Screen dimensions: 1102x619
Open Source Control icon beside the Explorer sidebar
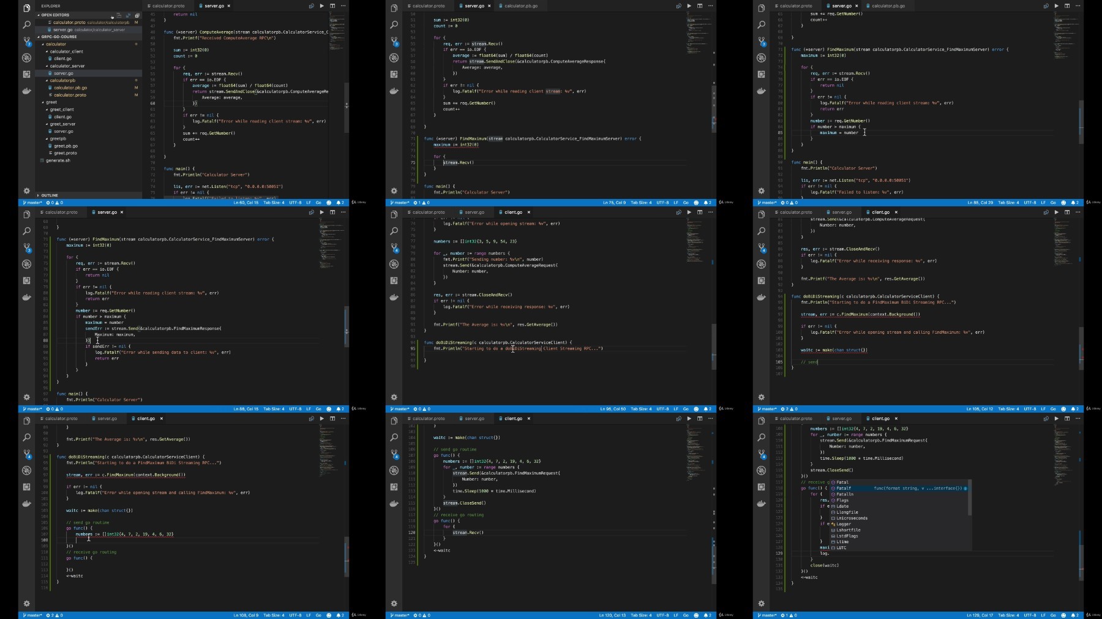point(26,42)
